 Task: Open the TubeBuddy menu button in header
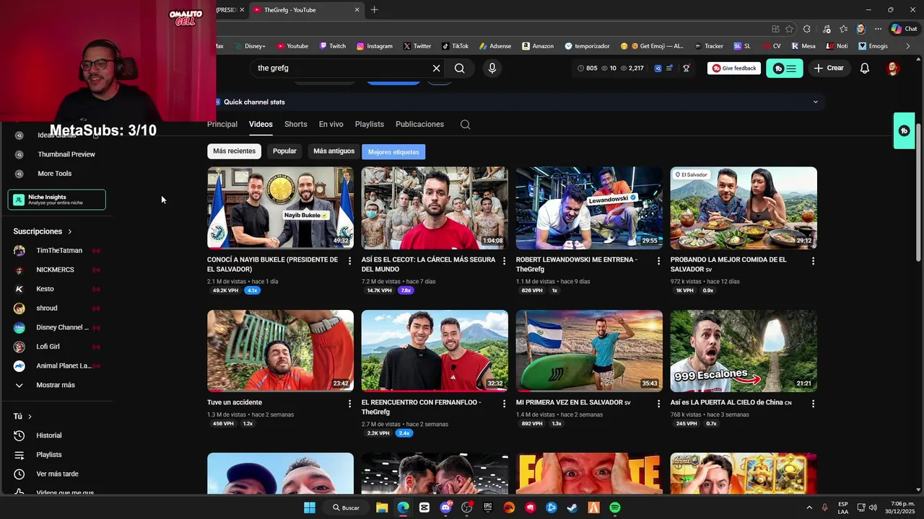pos(785,68)
